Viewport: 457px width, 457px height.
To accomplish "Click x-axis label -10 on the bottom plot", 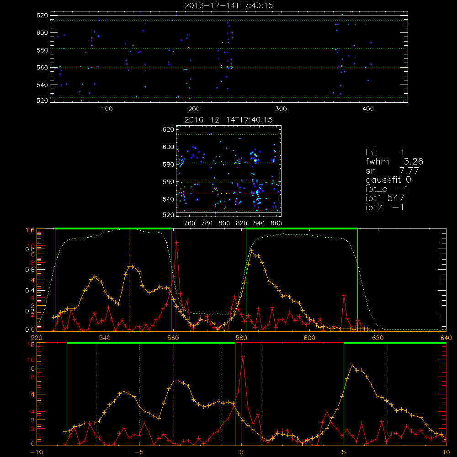I will pos(37,452).
